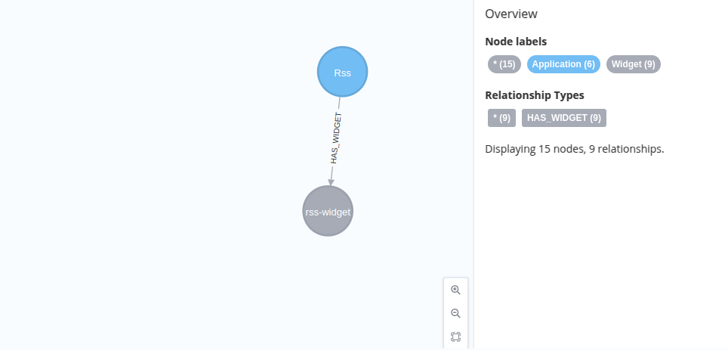Click the Overview panel heading
This screenshot has height=350, width=728.
point(511,14)
